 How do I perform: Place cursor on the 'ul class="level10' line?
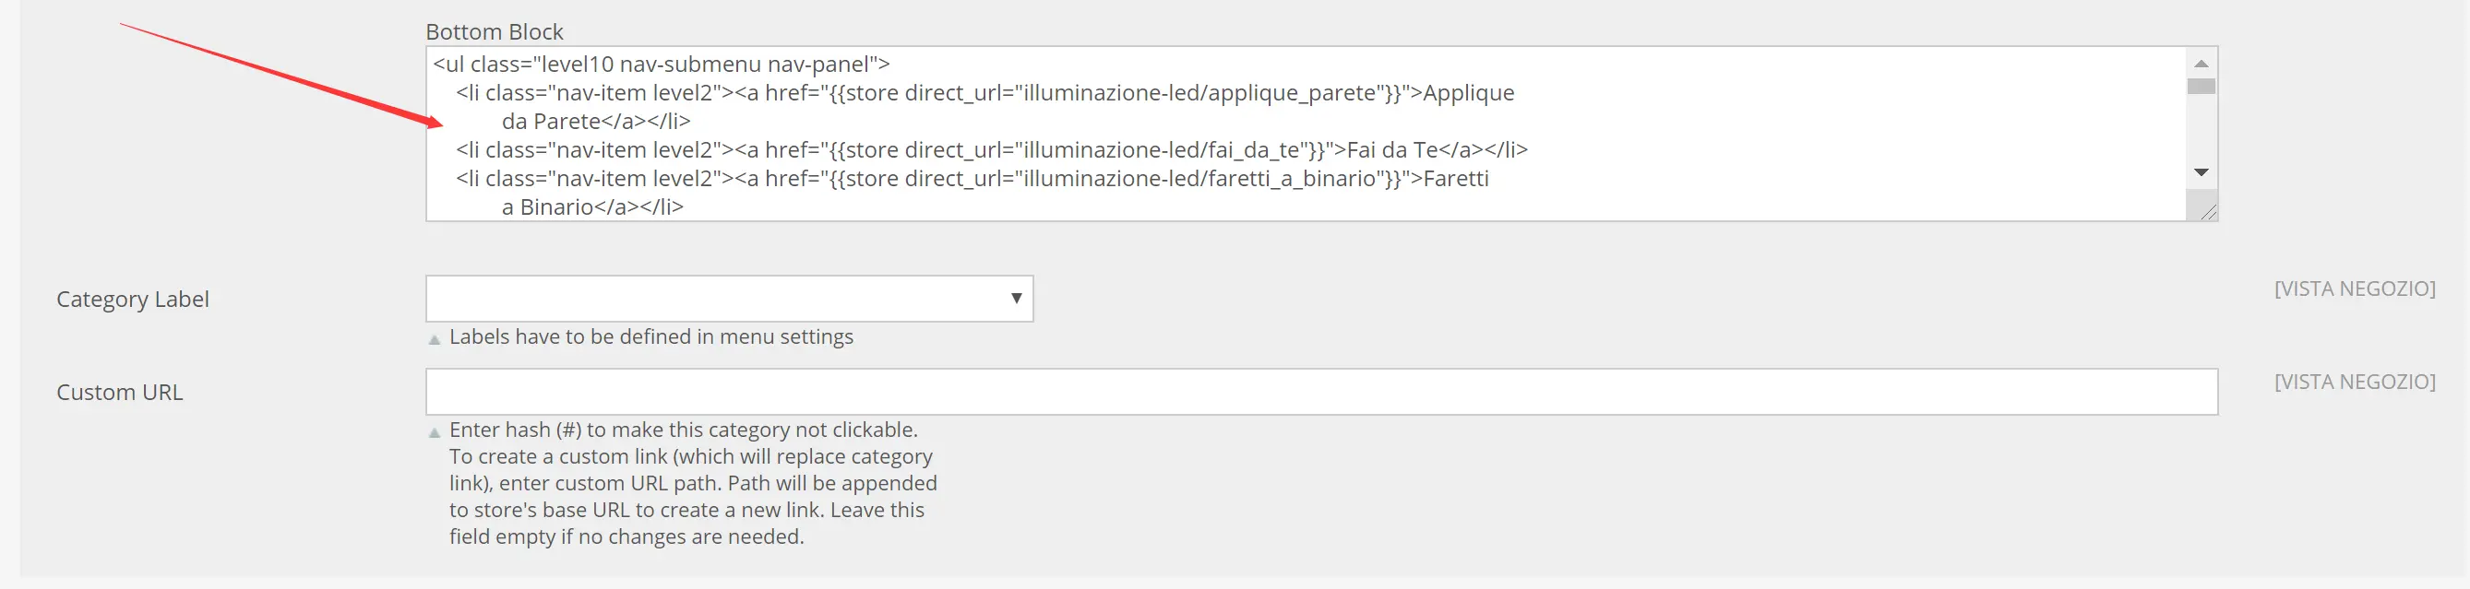pos(662,65)
